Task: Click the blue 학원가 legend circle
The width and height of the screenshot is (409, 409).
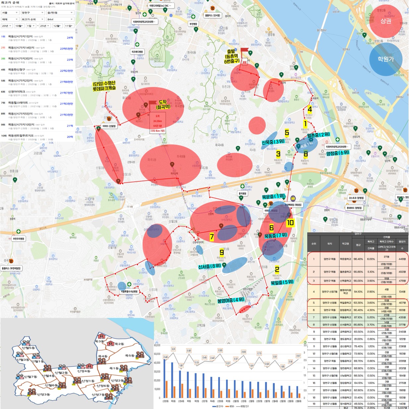Action: (x=385, y=59)
